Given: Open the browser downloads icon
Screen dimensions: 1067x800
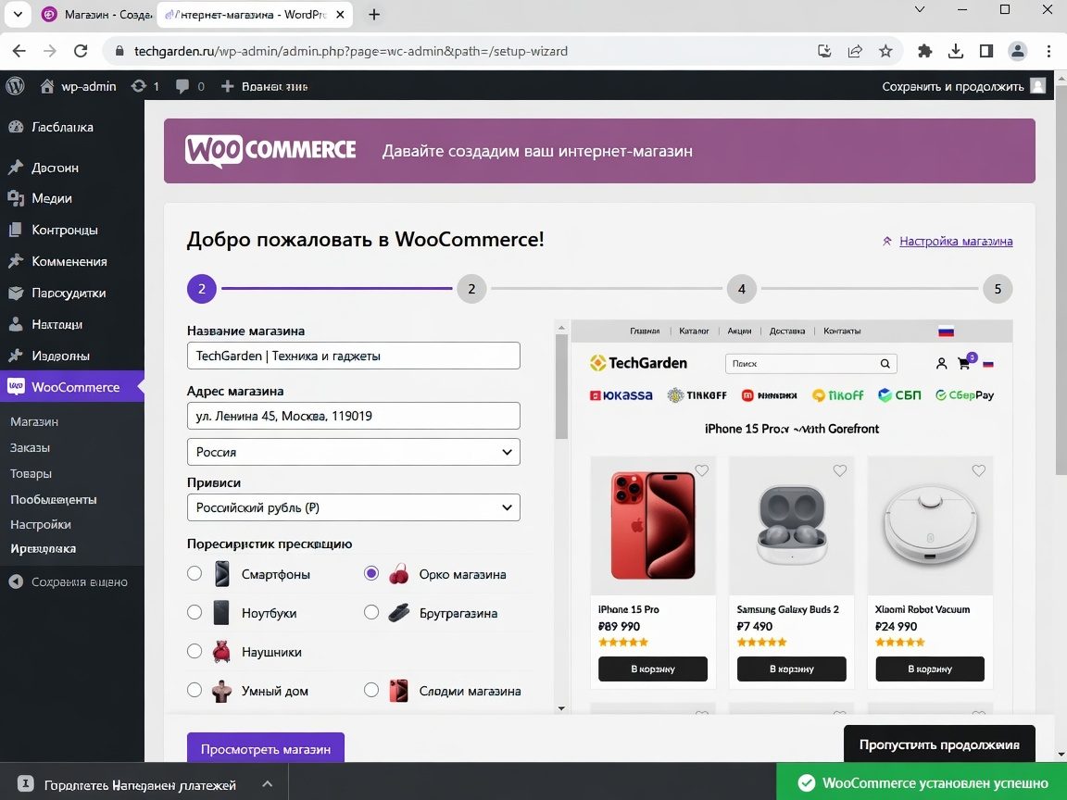Looking at the screenshot, I should [956, 51].
